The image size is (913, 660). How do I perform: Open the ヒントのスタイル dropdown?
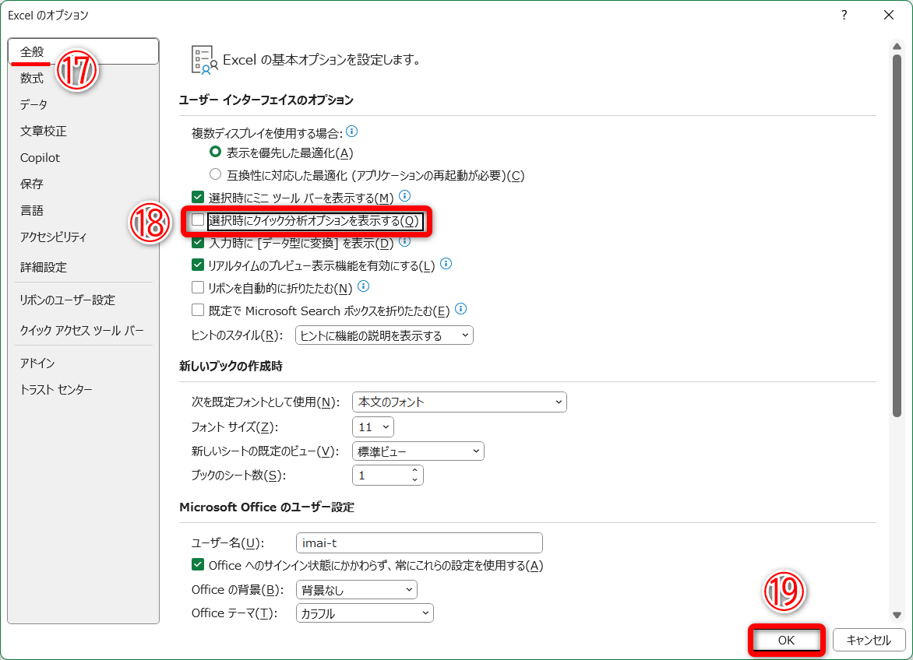(464, 335)
